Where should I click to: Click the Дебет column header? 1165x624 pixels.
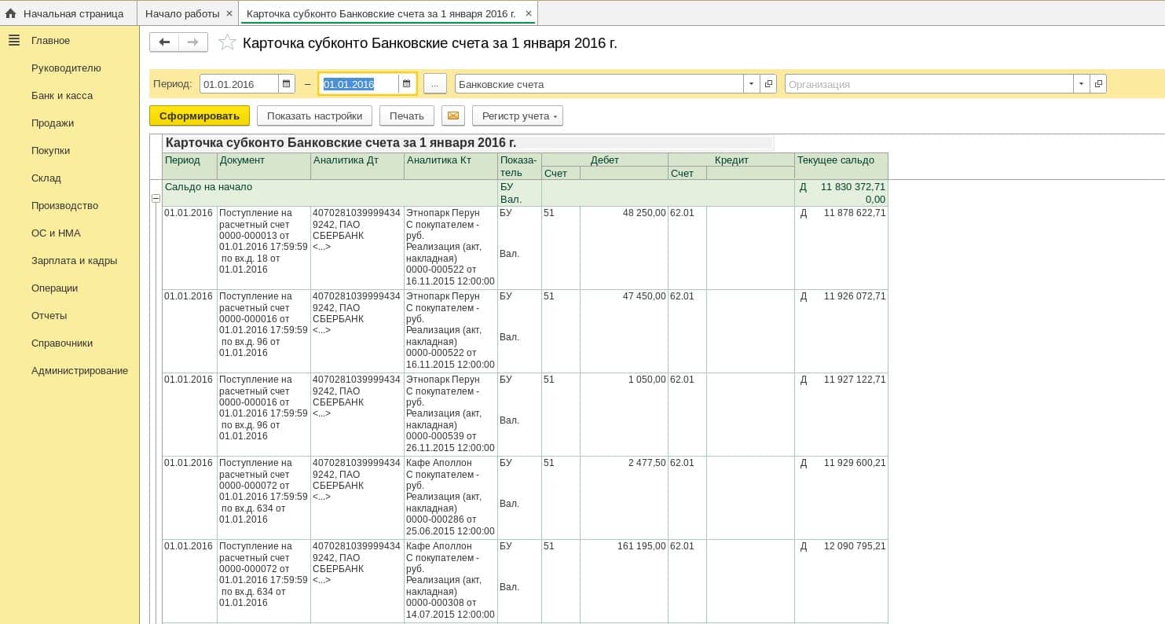click(605, 160)
